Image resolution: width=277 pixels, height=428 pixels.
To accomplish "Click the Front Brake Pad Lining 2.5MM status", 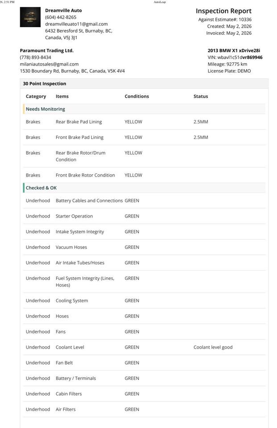I will tap(201, 137).
